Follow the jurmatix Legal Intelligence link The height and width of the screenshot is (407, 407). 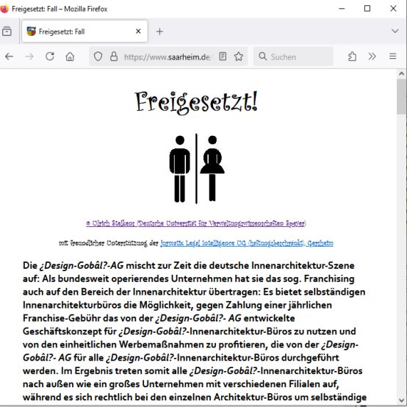(247, 243)
